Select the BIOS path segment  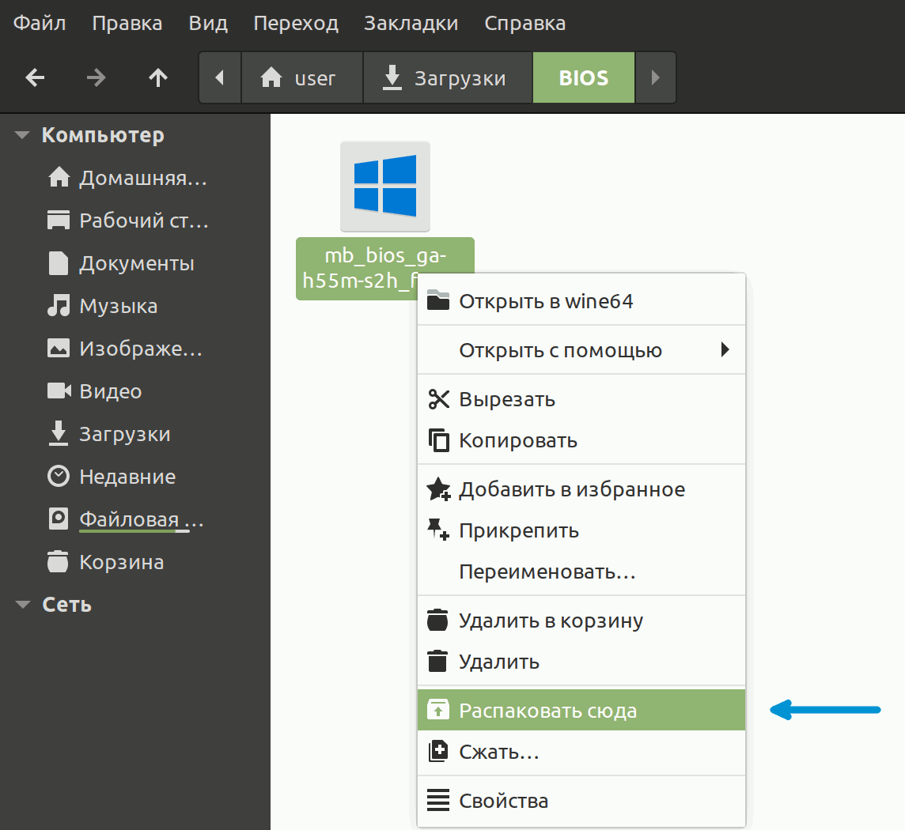(x=584, y=77)
